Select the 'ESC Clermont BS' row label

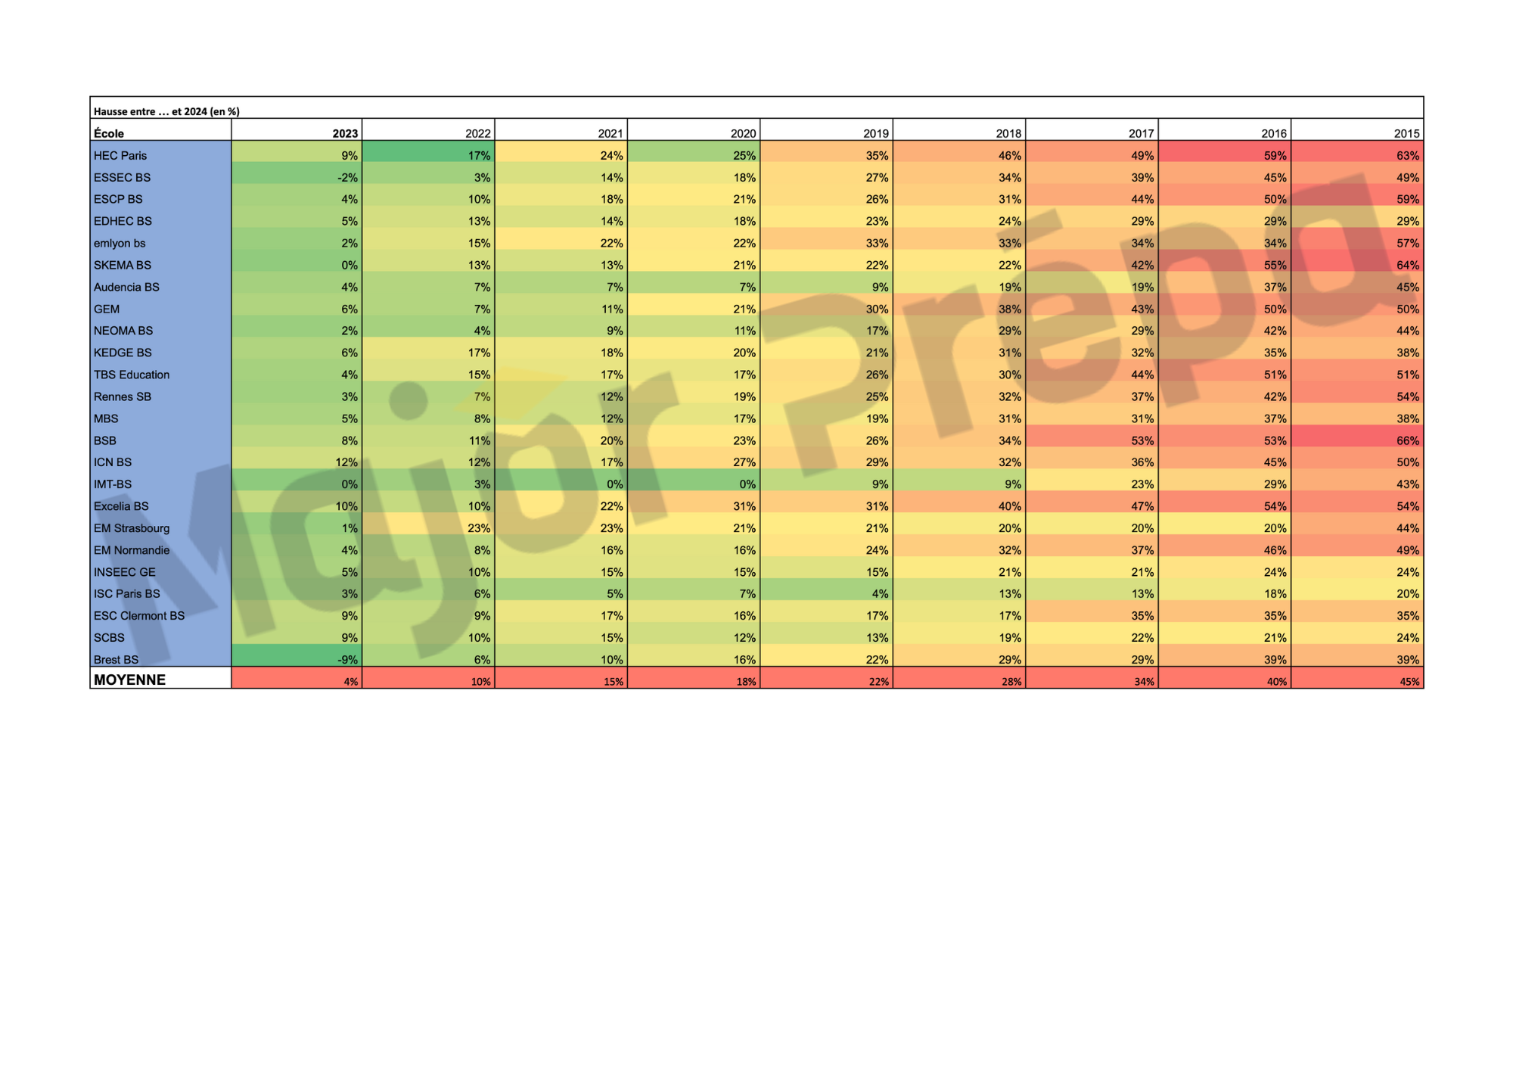coord(139,615)
